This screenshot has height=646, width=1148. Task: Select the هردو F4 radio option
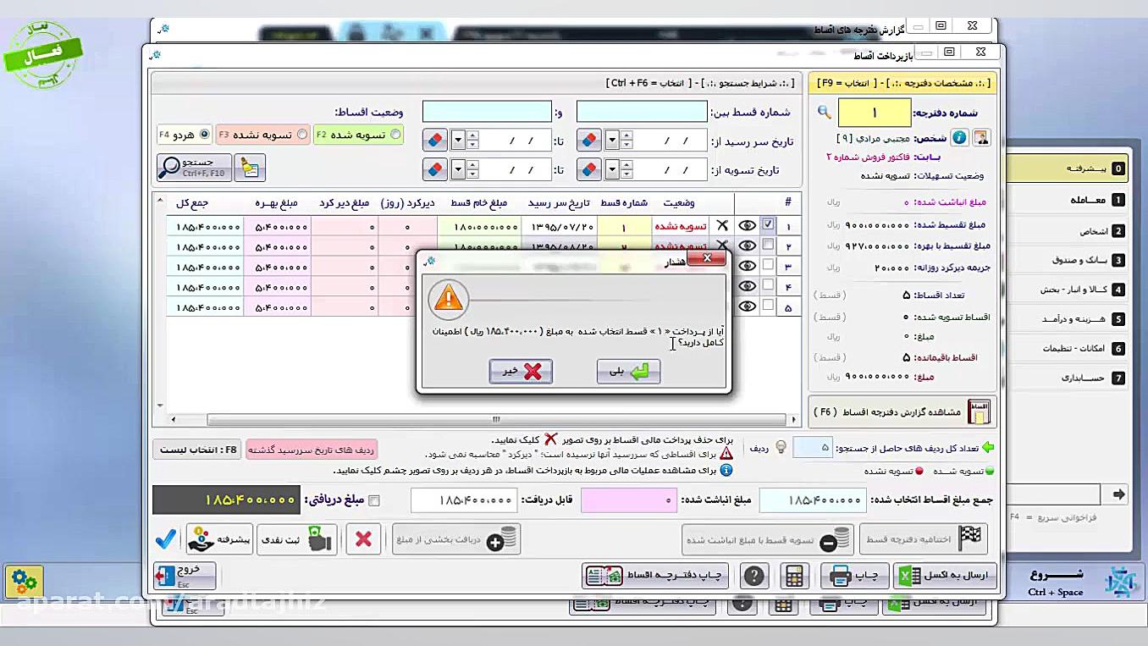tap(204, 135)
